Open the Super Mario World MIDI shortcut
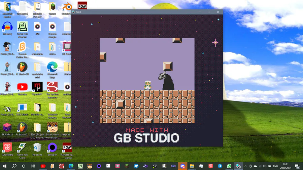303x170 pixels. click(52, 130)
